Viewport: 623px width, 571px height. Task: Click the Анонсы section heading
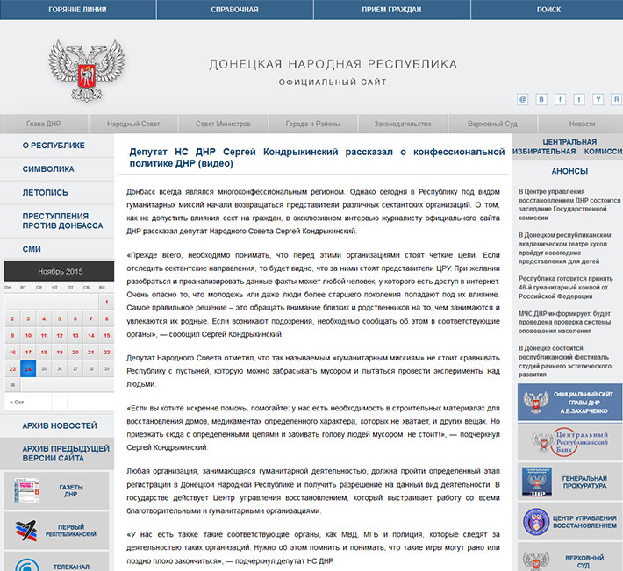click(x=569, y=171)
